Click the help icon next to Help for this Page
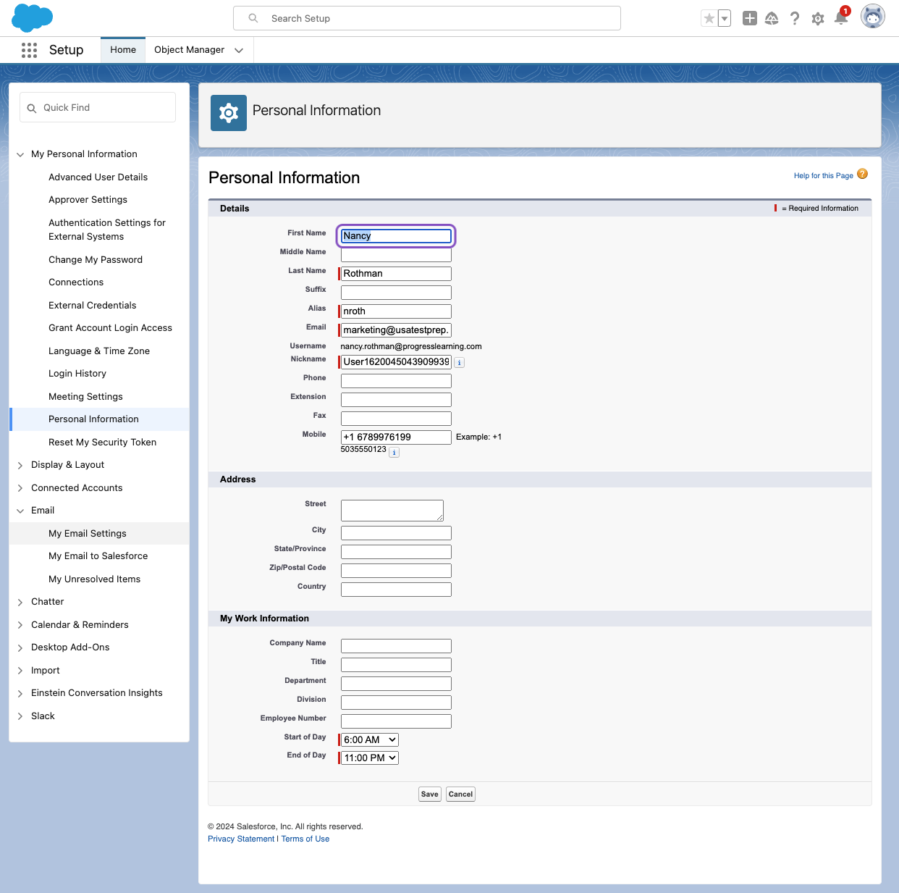 tap(862, 174)
